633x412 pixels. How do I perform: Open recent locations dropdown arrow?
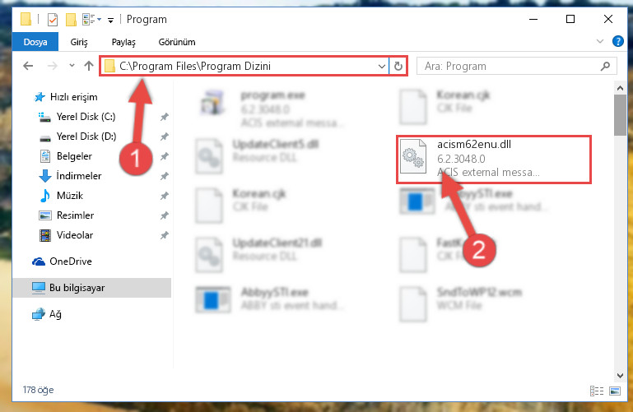click(x=72, y=66)
